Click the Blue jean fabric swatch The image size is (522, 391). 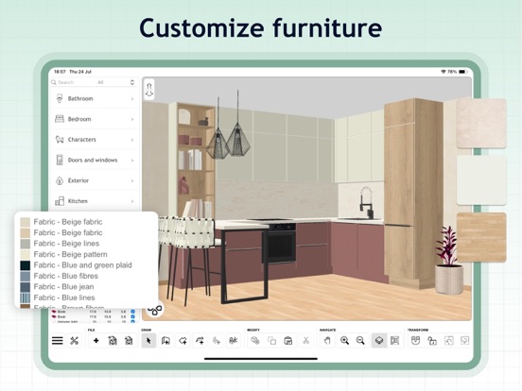pyautogui.click(x=26, y=287)
